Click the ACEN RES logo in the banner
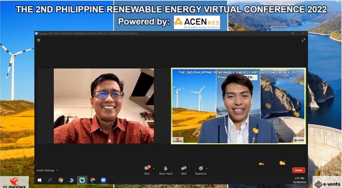342x188 pixels. (197, 22)
